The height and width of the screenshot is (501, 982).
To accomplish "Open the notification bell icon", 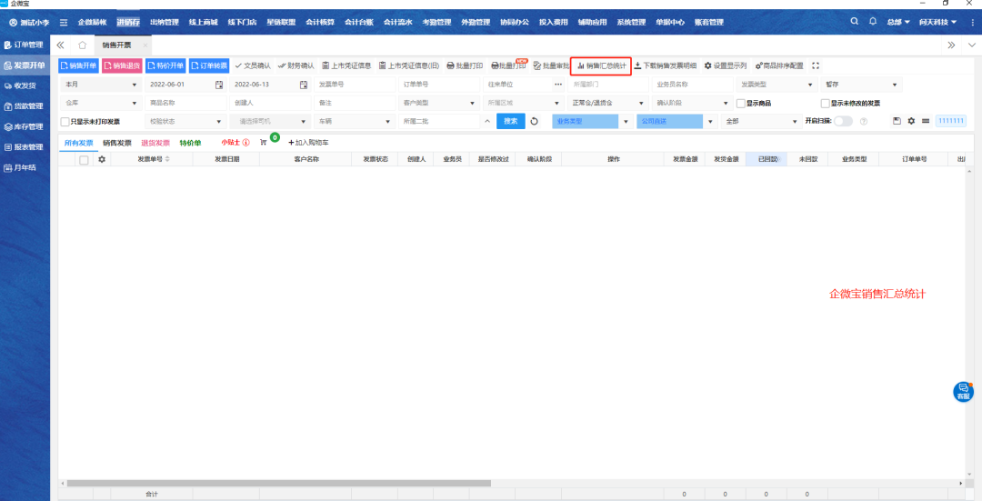I will pos(873,21).
